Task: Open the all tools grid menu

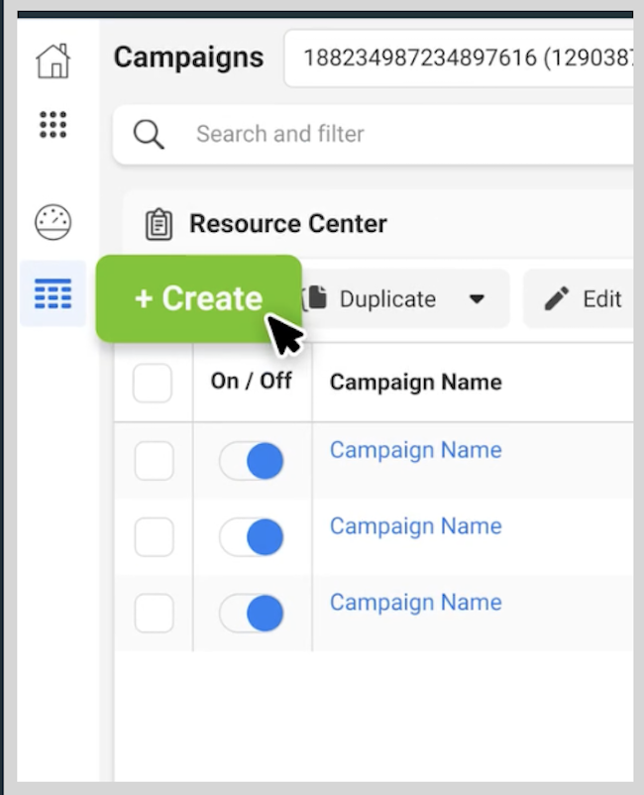Action: (x=53, y=125)
